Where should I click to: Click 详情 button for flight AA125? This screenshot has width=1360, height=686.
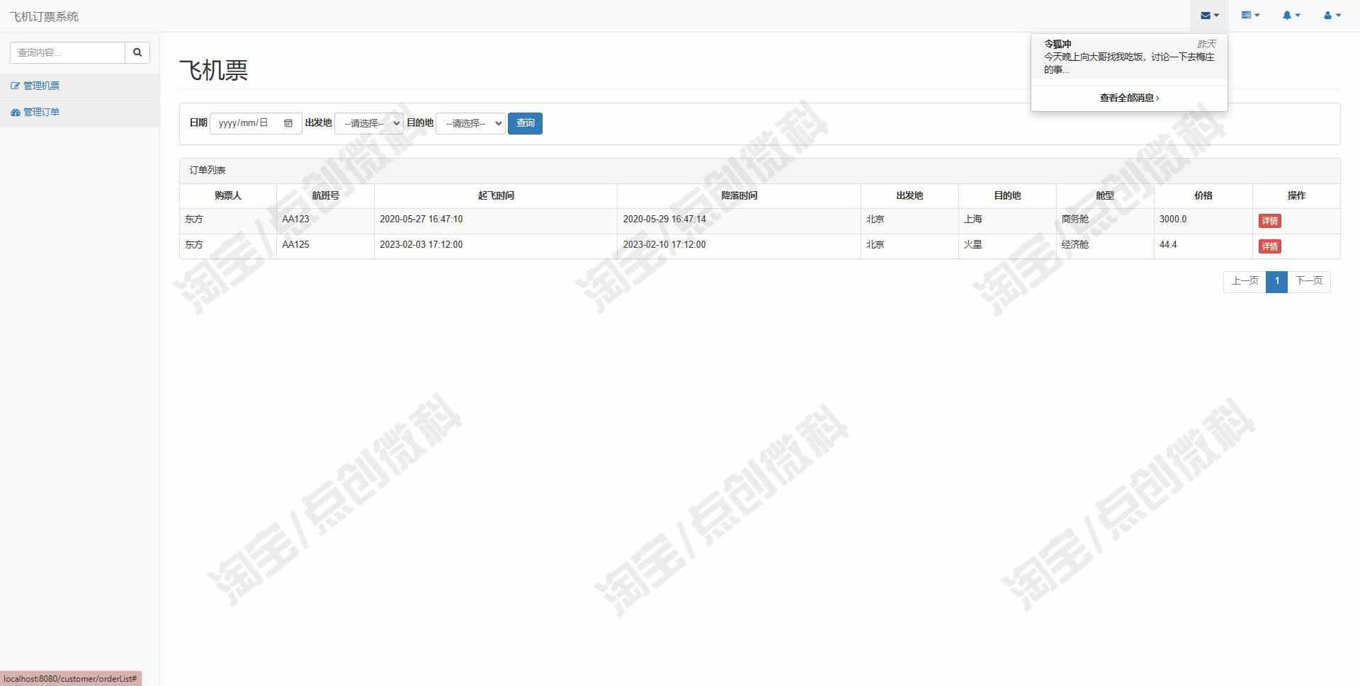1269,246
